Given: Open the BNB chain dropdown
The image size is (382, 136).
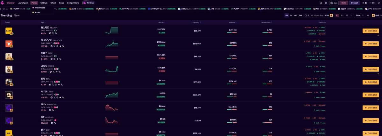Looking at the screenshot, I should coord(375,15).
